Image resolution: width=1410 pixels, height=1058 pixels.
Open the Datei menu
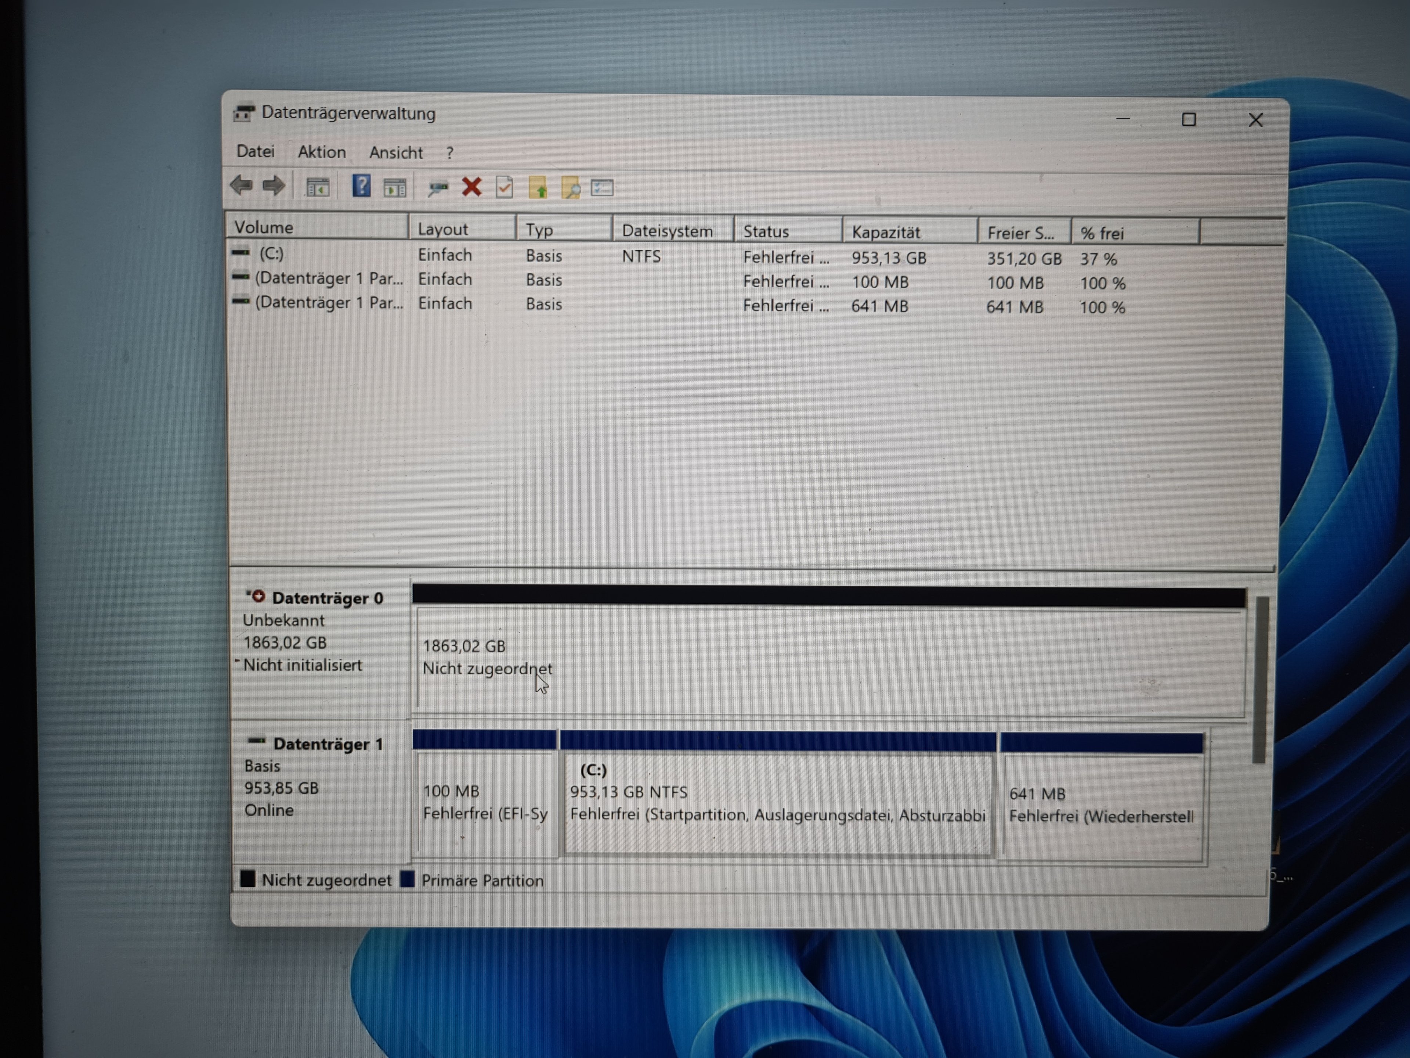pyautogui.click(x=255, y=152)
